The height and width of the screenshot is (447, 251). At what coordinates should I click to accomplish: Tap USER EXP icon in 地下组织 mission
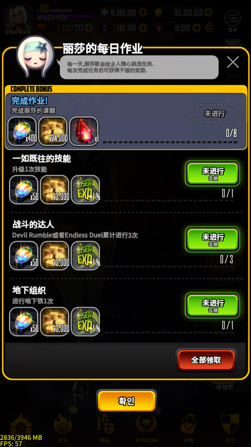(x=85, y=321)
